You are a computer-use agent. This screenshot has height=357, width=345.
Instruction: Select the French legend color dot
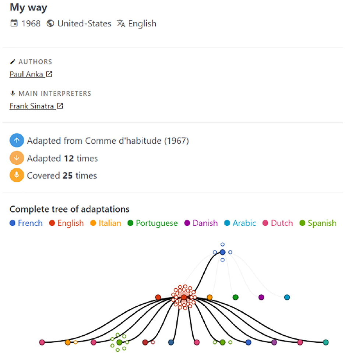(12, 223)
